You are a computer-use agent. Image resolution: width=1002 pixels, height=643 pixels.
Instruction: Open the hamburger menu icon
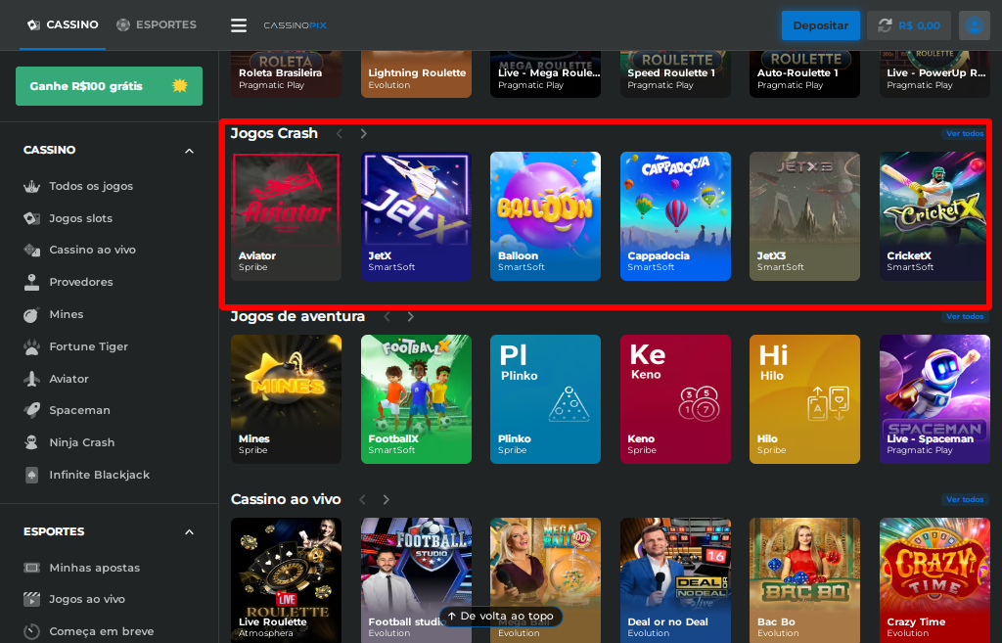pos(239,25)
